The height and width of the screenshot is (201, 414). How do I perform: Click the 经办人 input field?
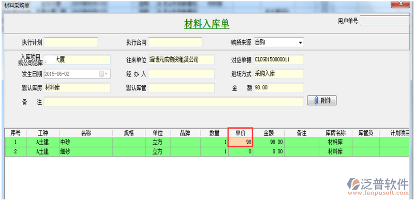pos(182,74)
